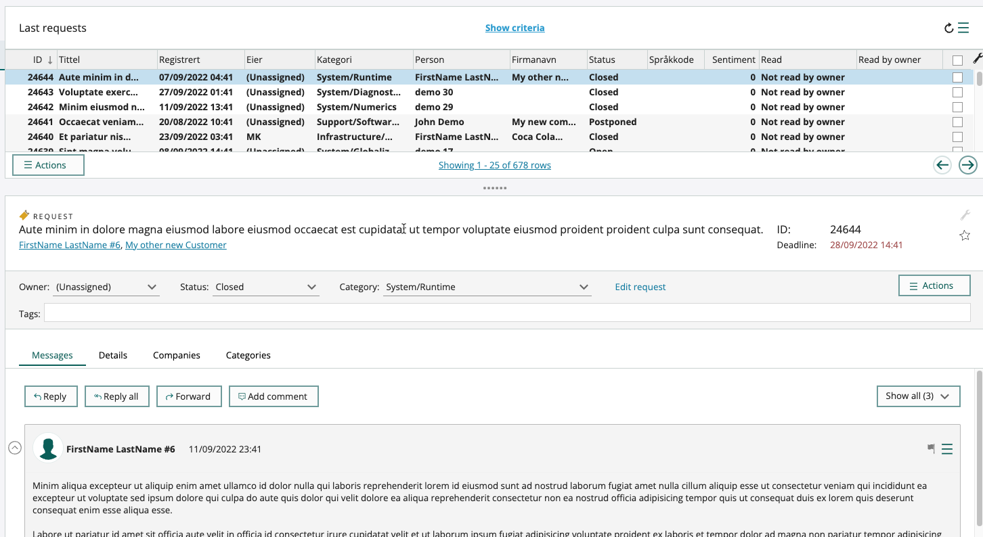Image resolution: width=983 pixels, height=537 pixels.
Task: Expand the Show all (3) dropdown
Action: [918, 396]
